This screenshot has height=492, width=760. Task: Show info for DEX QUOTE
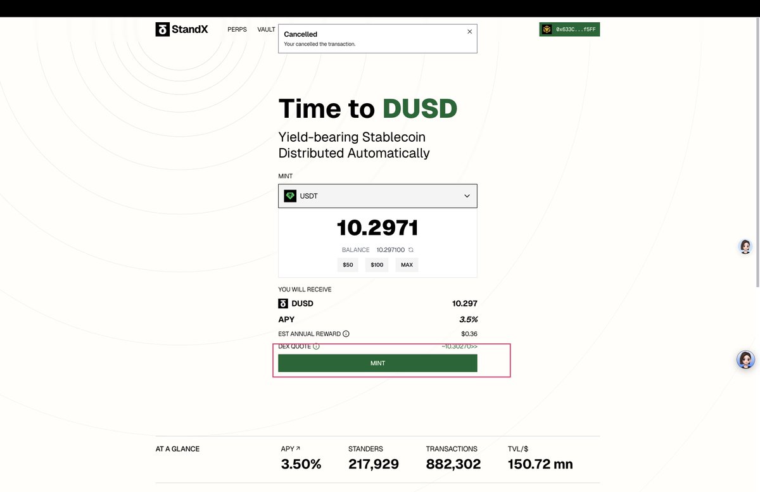[x=316, y=346]
